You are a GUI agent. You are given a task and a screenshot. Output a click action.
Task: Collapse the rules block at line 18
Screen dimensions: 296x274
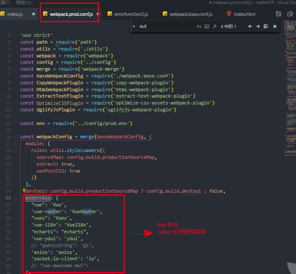click(16, 151)
